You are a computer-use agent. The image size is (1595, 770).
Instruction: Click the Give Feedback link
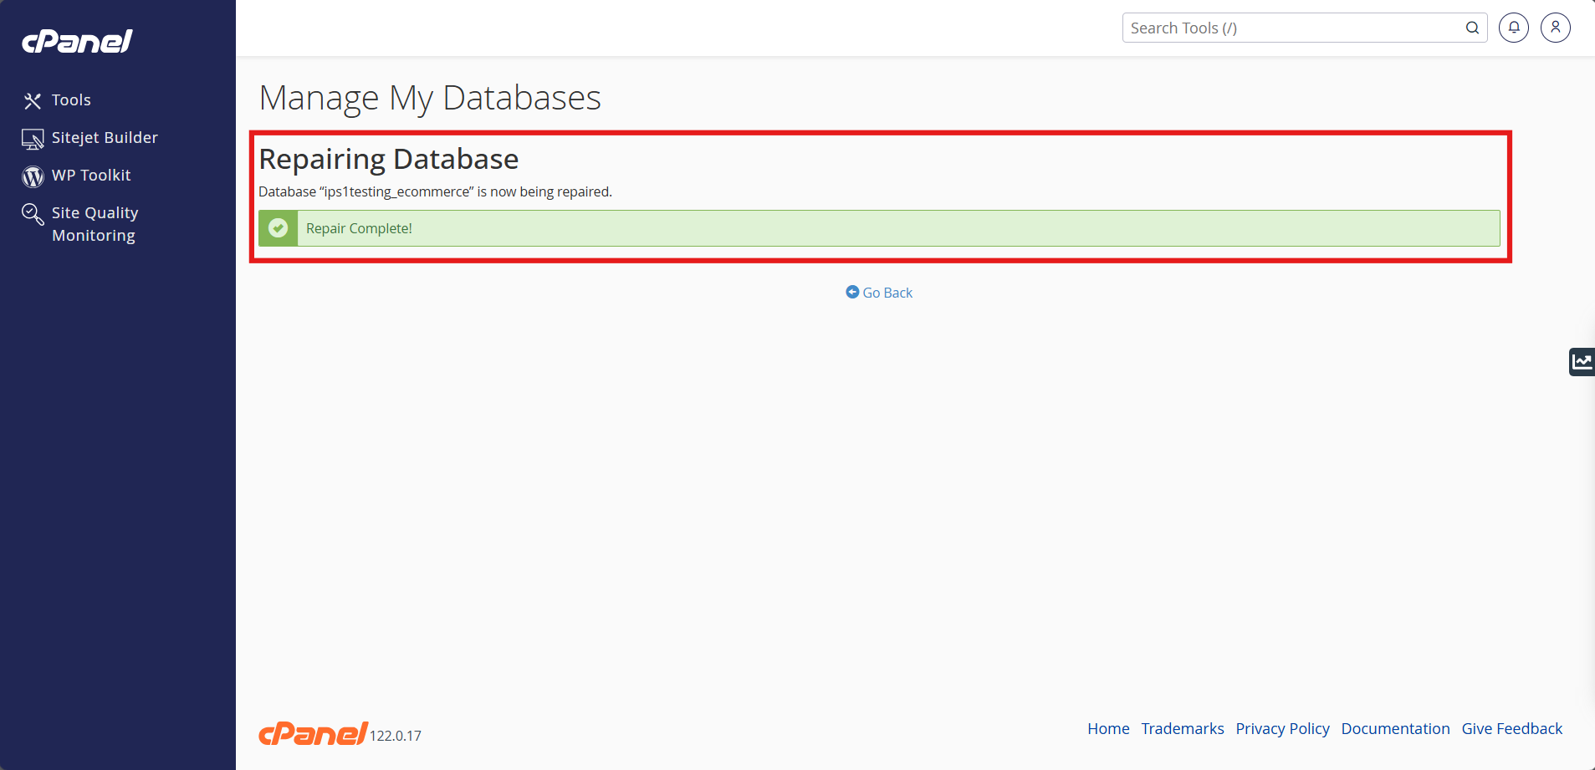point(1511,728)
